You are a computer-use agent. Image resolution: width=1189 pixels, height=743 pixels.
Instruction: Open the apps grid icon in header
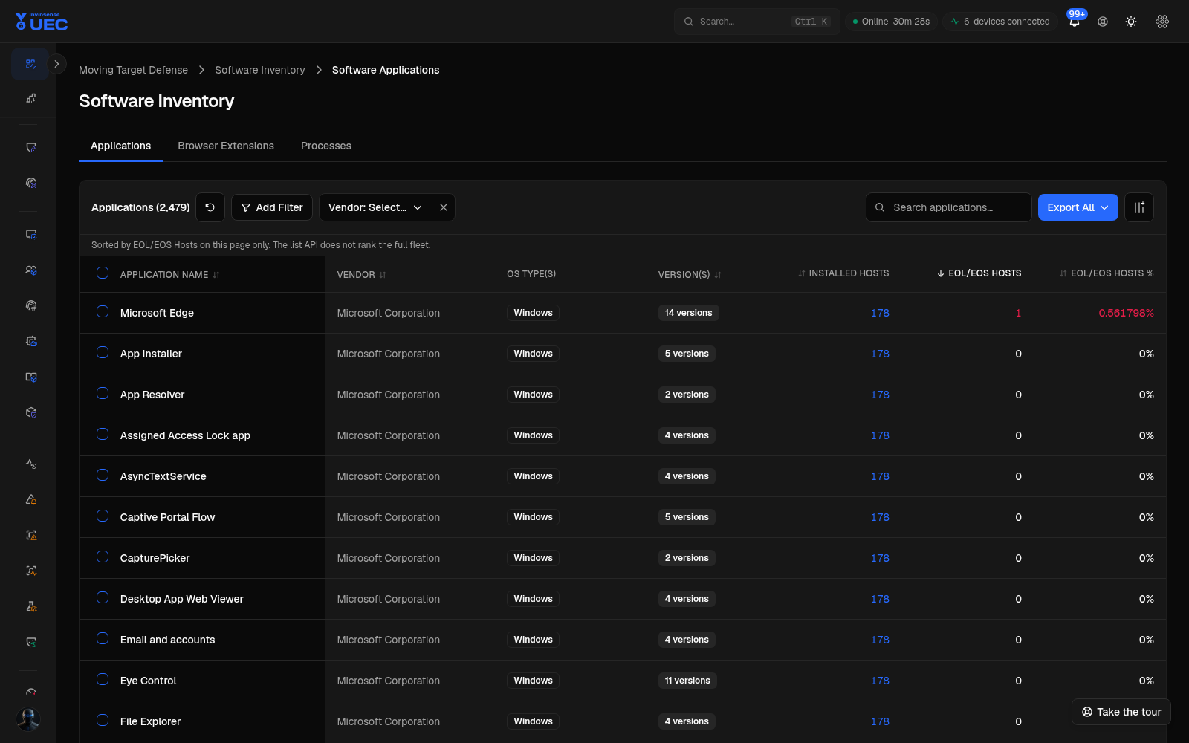click(1162, 22)
